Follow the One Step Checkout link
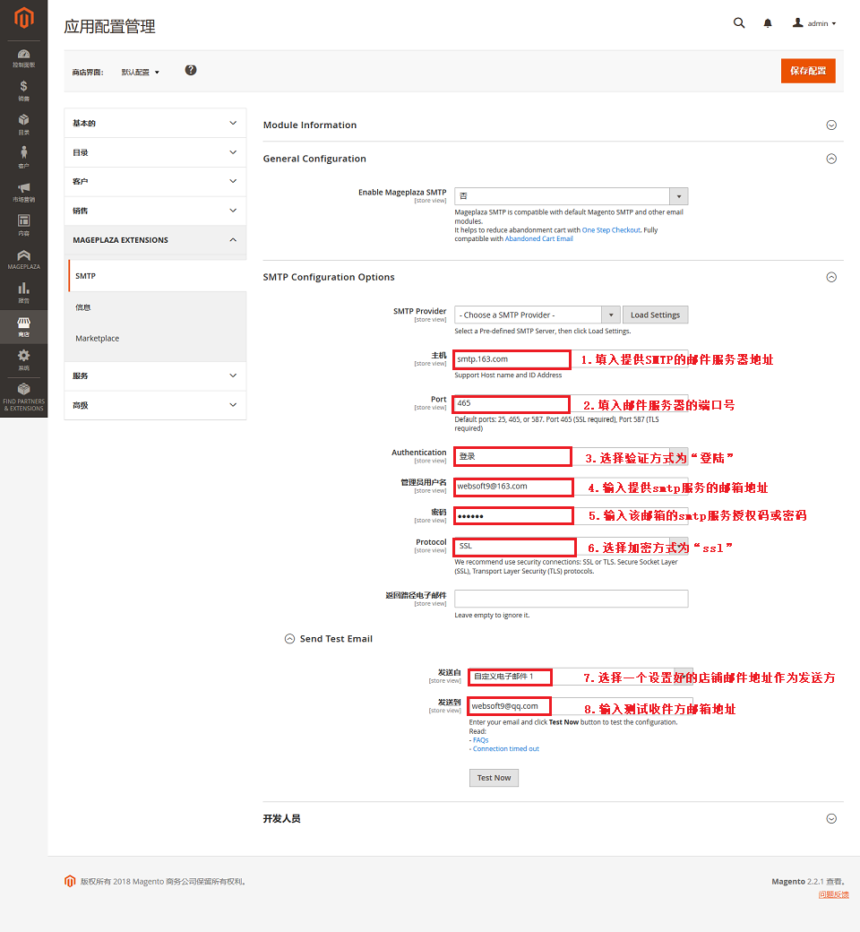860x932 pixels. tap(611, 230)
